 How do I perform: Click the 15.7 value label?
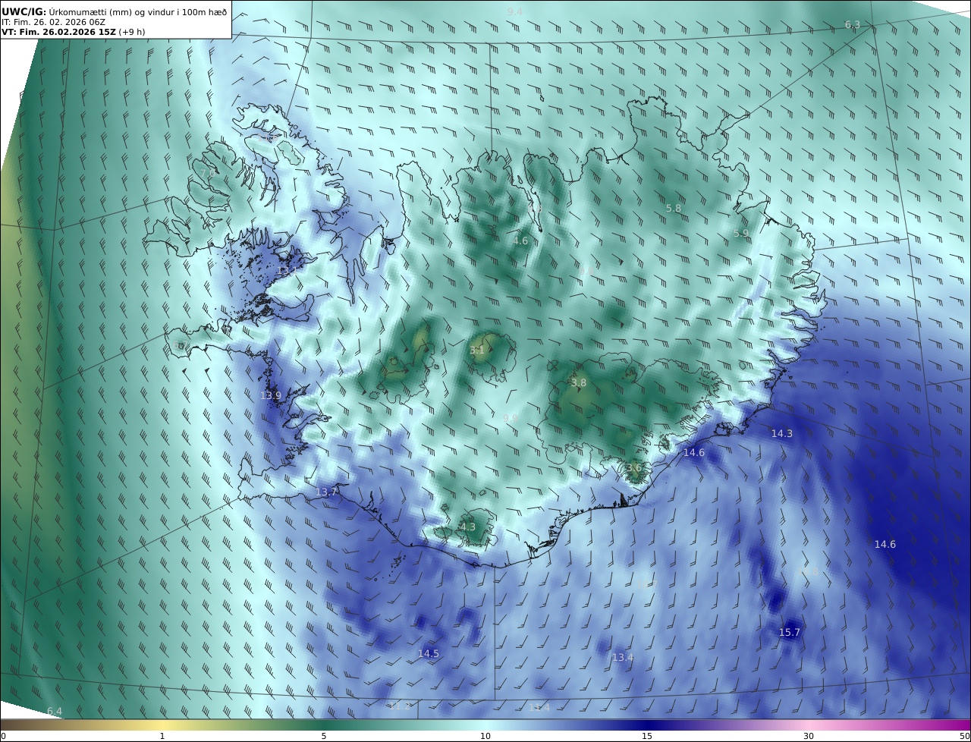[790, 633]
